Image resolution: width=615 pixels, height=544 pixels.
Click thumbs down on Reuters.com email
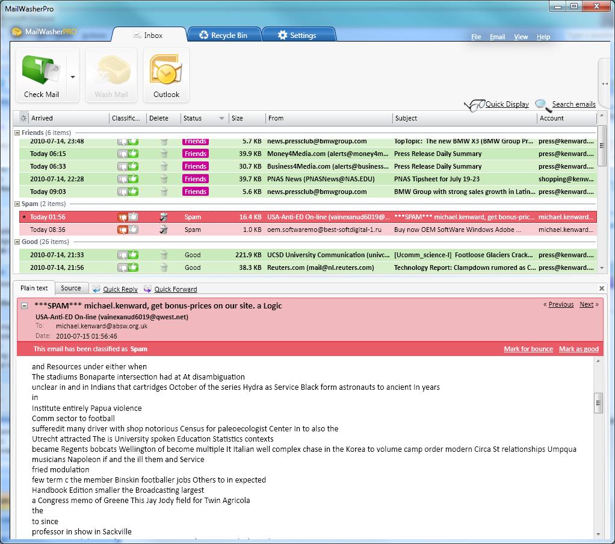[122, 267]
